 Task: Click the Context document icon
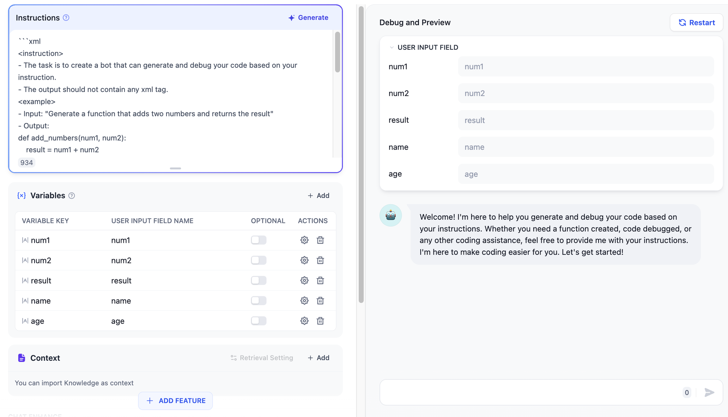pos(21,358)
